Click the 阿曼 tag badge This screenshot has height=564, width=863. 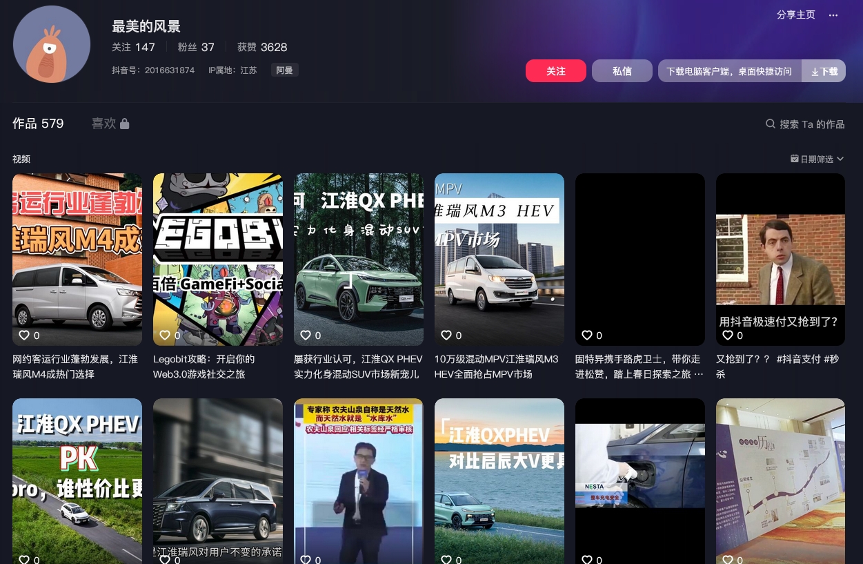pyautogui.click(x=284, y=70)
